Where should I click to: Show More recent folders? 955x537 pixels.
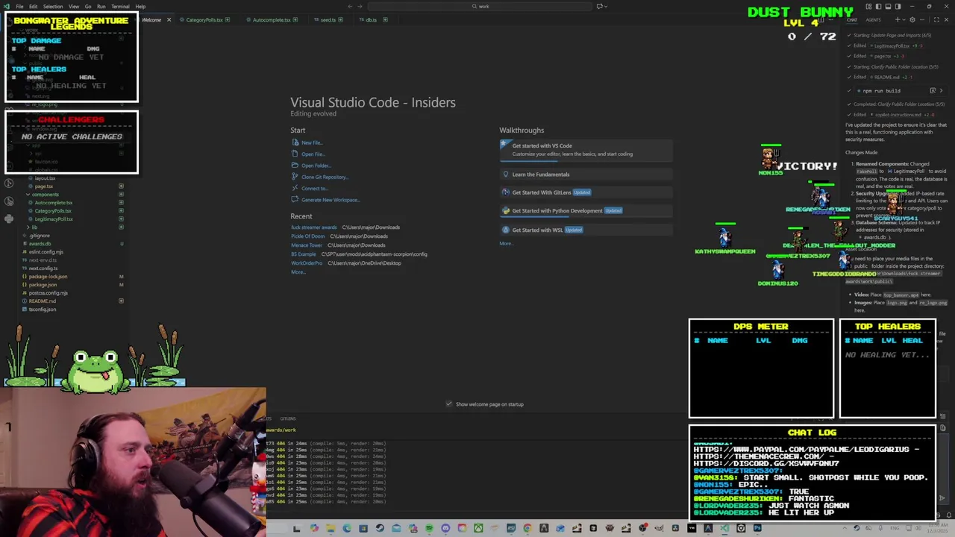297,272
